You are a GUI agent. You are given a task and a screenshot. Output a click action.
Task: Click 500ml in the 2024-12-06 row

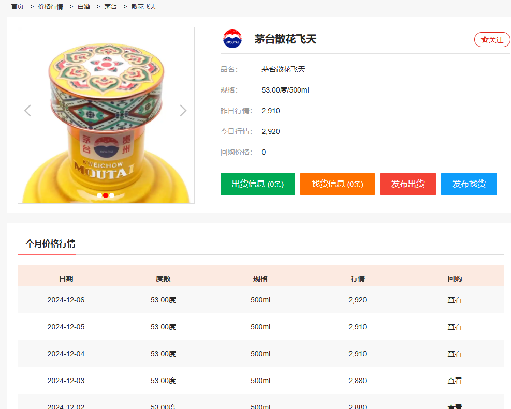pyautogui.click(x=260, y=300)
